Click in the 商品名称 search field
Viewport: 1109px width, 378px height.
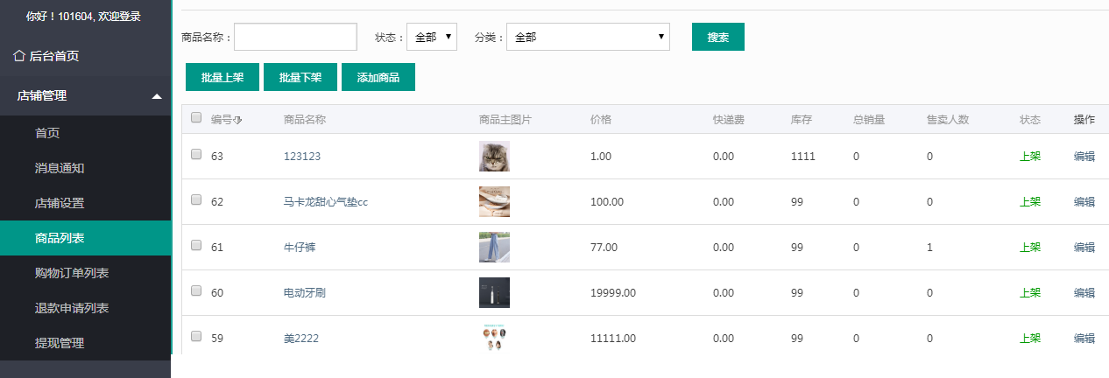coord(295,38)
